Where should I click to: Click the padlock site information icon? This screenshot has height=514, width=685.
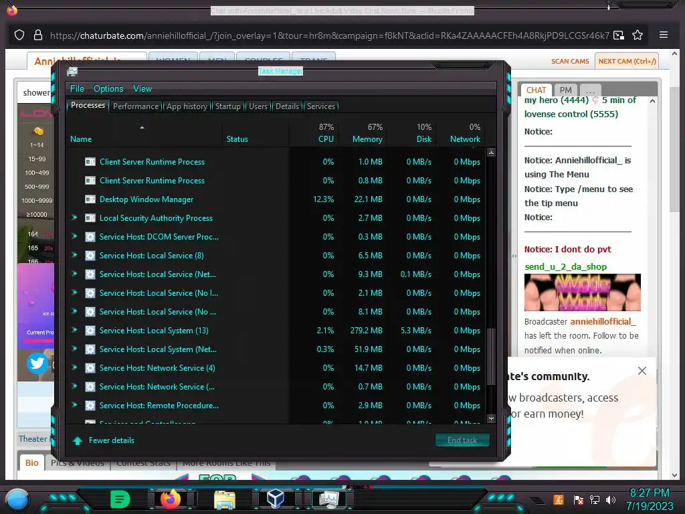pyautogui.click(x=38, y=35)
